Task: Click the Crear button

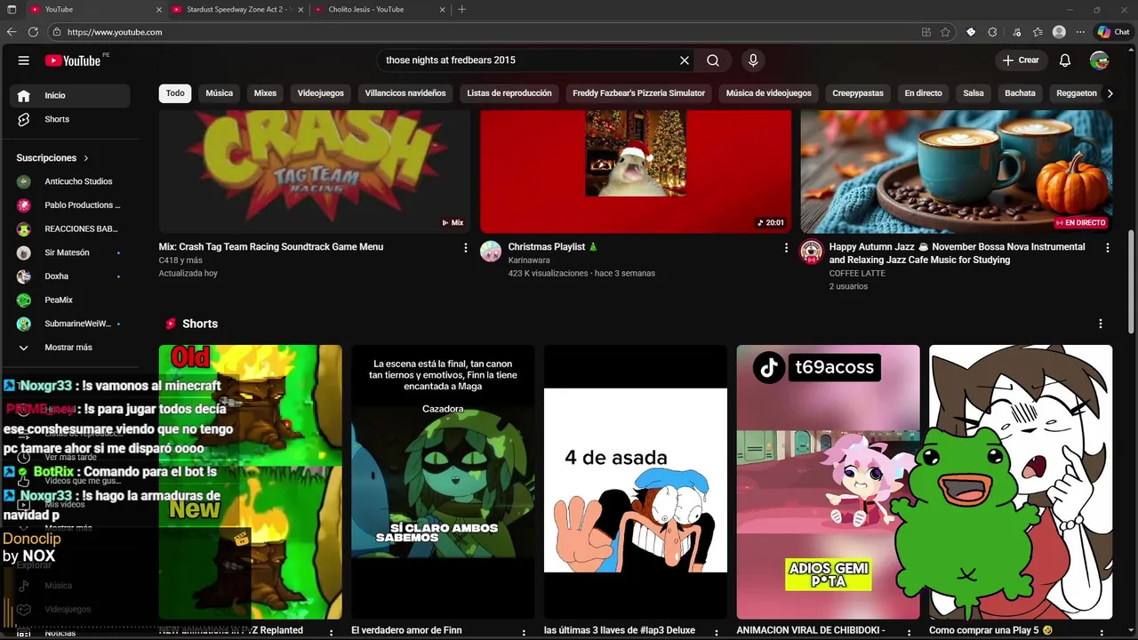Action: pyautogui.click(x=1021, y=60)
